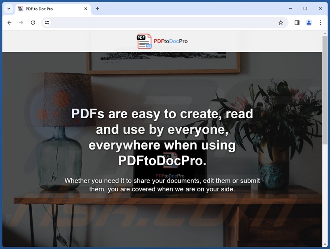The image size is (330, 249).
Task: Open a new browser tab
Action: pos(97,9)
